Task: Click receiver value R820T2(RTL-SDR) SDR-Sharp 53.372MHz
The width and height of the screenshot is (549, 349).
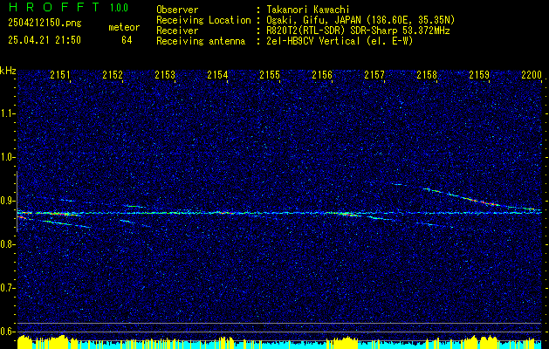Action: (x=358, y=31)
